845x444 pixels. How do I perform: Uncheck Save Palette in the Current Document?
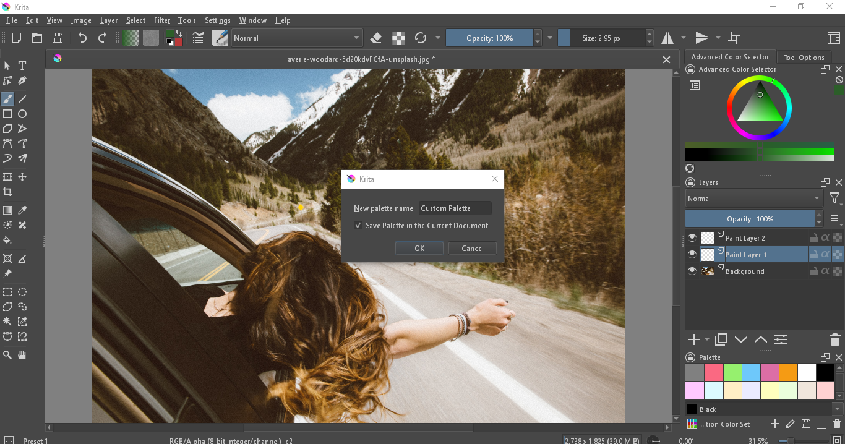[358, 226]
